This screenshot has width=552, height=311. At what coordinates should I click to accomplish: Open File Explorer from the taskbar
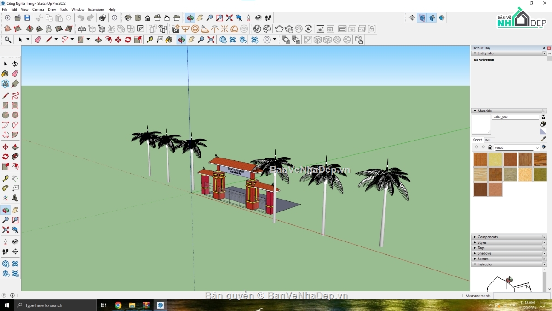point(132,305)
